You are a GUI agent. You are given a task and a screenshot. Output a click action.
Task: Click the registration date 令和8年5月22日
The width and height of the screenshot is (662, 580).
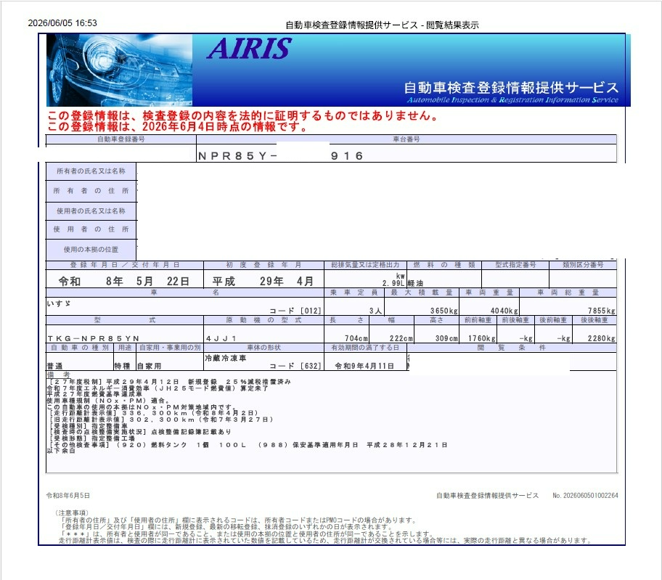[x=125, y=281]
